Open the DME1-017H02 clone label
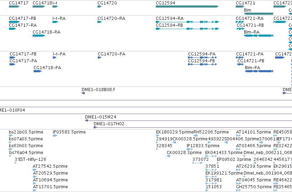Viewport: 292px width, 192px height. point(109,124)
